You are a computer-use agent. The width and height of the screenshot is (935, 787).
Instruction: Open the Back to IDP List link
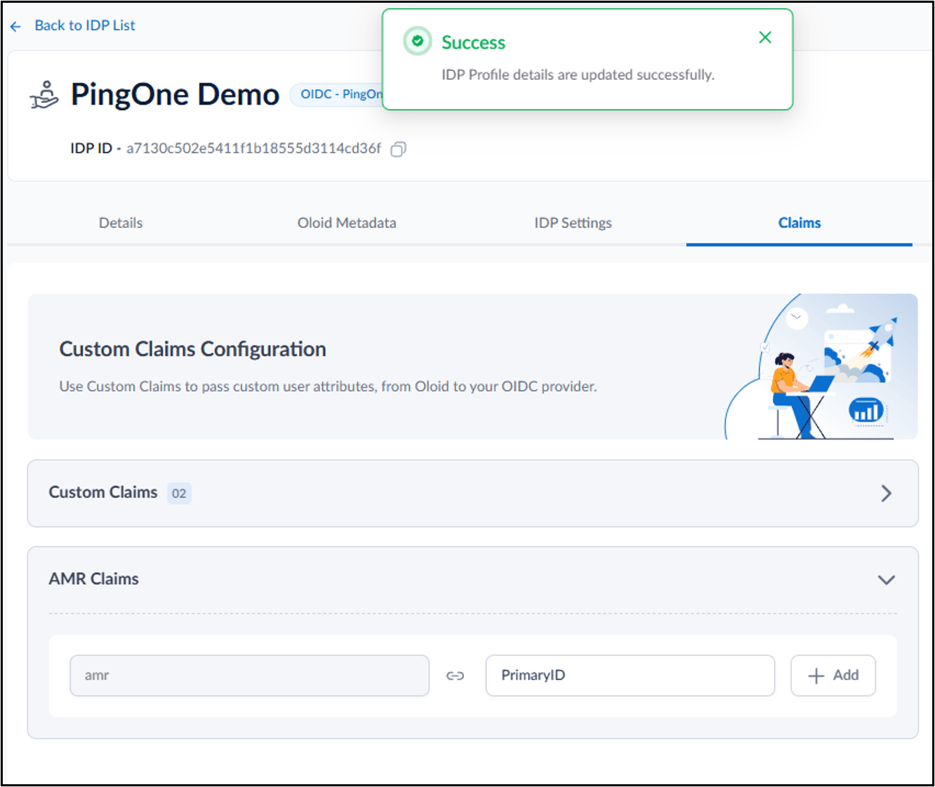tap(84, 25)
